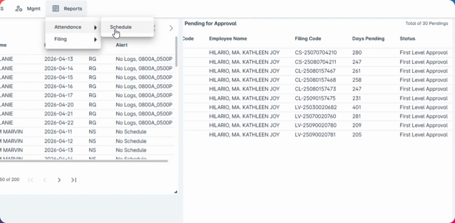Open the Reports menu
Screen dimensions: 455x223
pos(66,9)
